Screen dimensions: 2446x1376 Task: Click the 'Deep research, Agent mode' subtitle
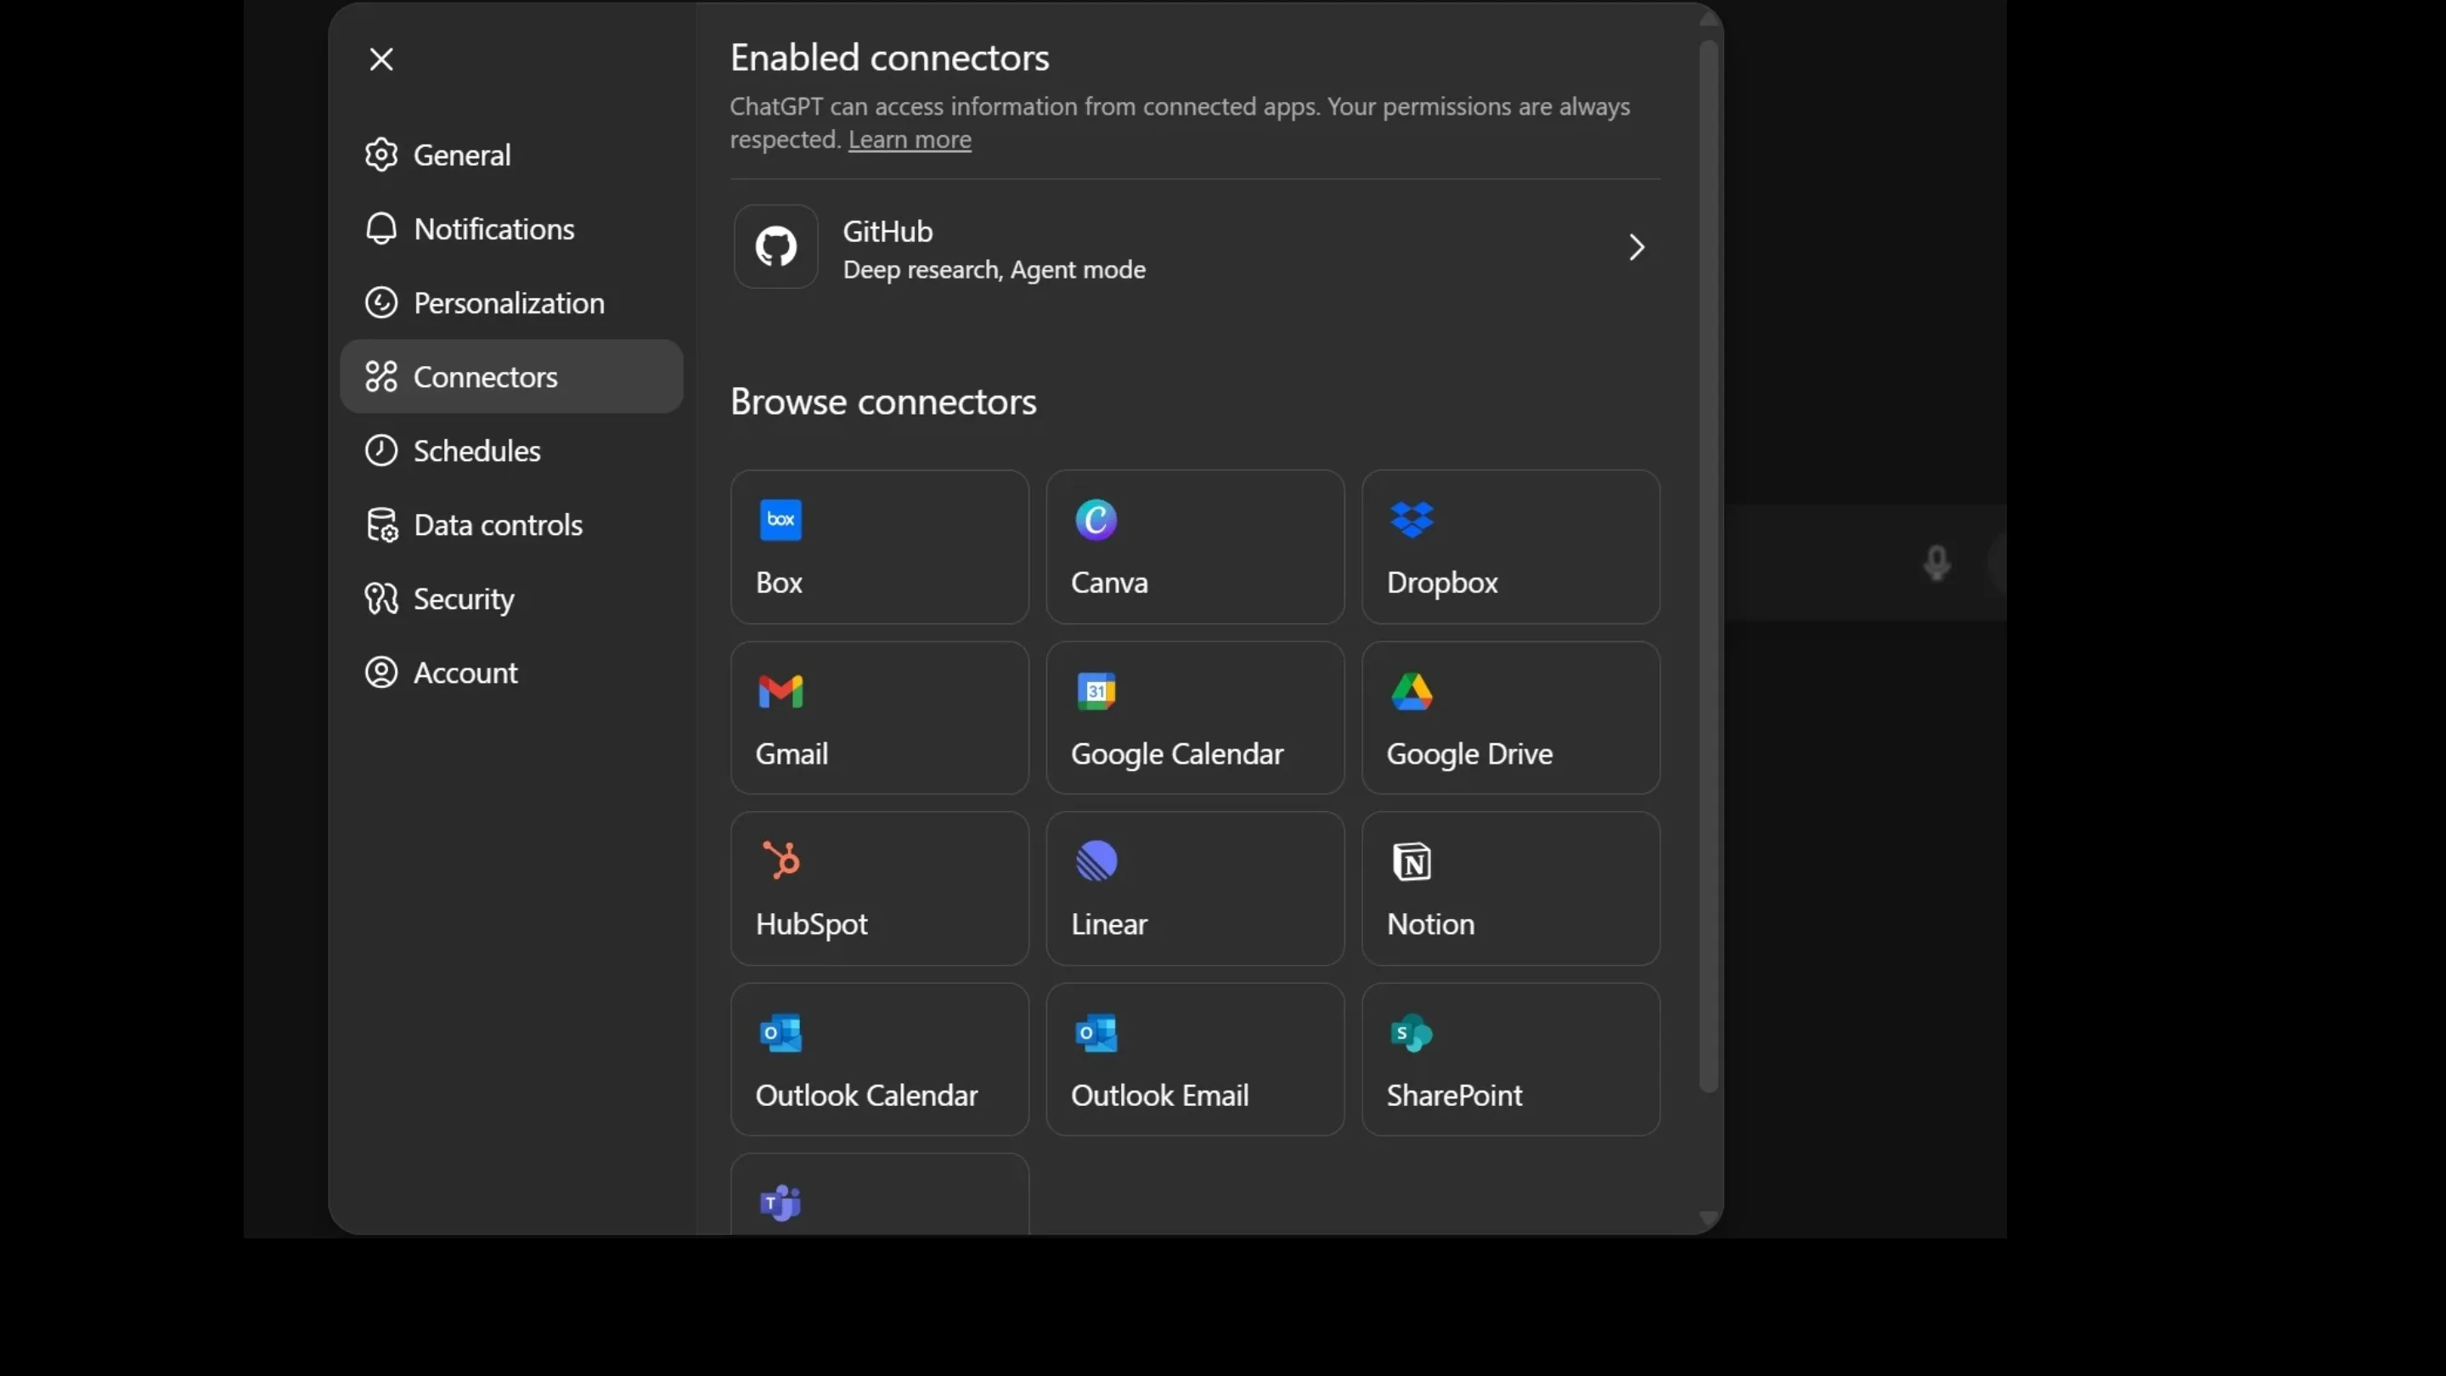pyautogui.click(x=995, y=270)
